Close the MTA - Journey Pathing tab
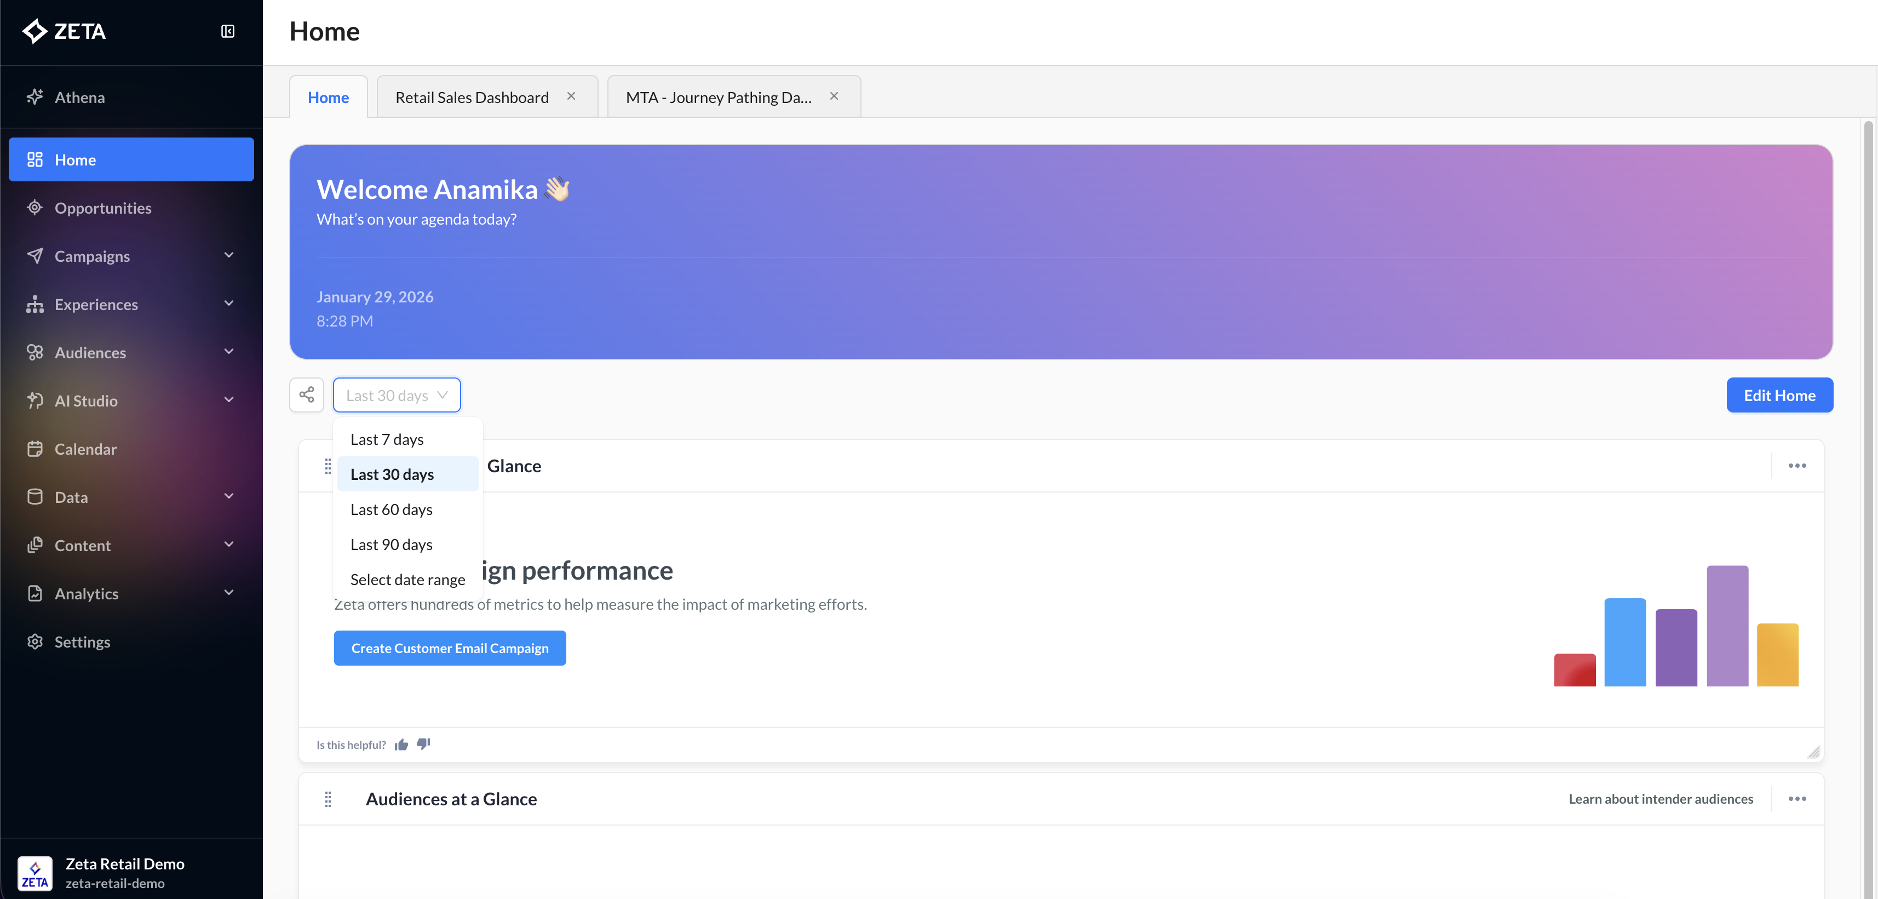This screenshot has height=899, width=1878. [x=834, y=96]
